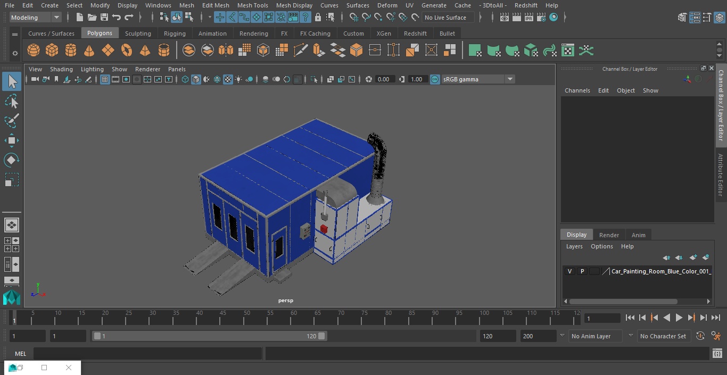
Task: Open the No Character Set dropdown
Action: point(663,336)
